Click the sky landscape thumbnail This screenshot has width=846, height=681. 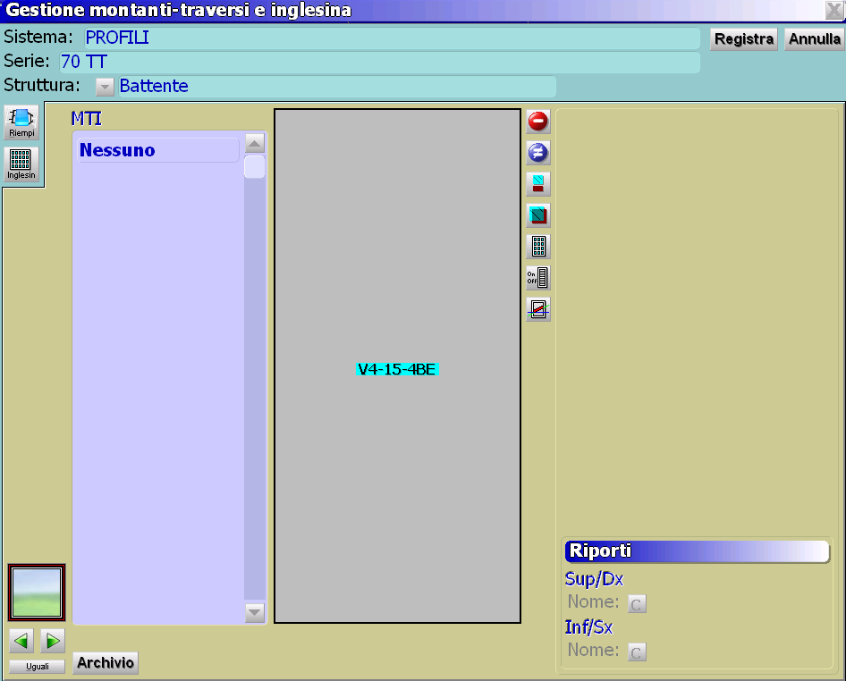click(x=37, y=593)
